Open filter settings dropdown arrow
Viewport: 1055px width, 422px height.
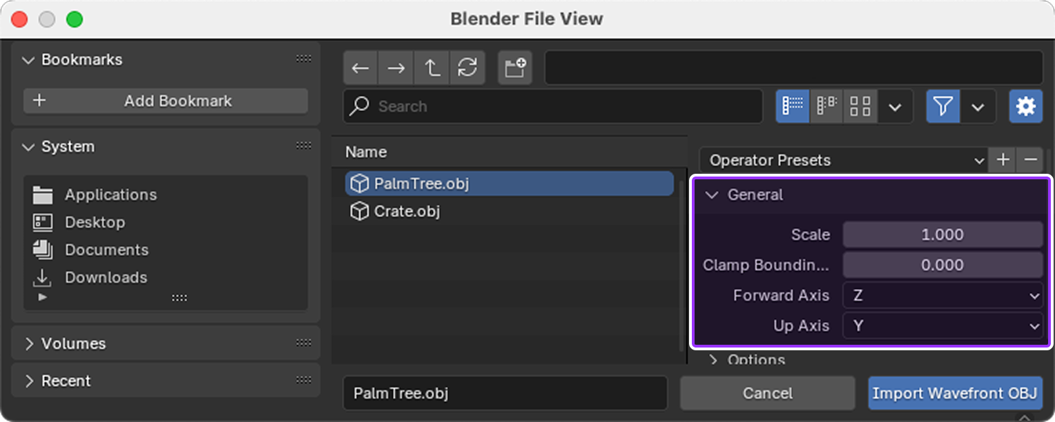tap(978, 106)
